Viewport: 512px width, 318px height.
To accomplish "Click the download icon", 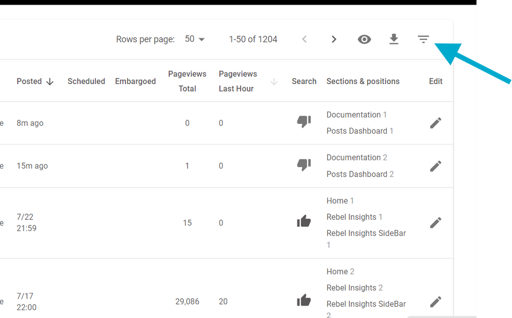I will click(x=394, y=39).
